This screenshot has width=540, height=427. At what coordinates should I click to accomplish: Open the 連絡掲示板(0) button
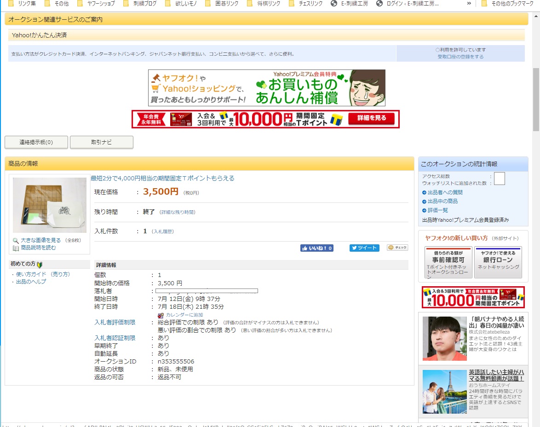(36, 142)
